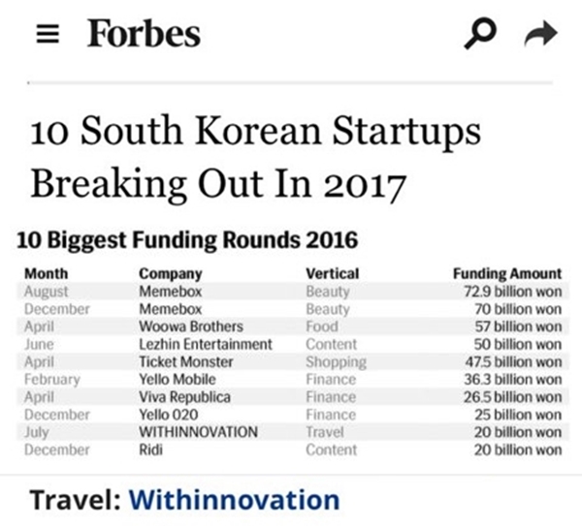Click the Month column header
The width and height of the screenshot is (582, 526).
click(47, 273)
